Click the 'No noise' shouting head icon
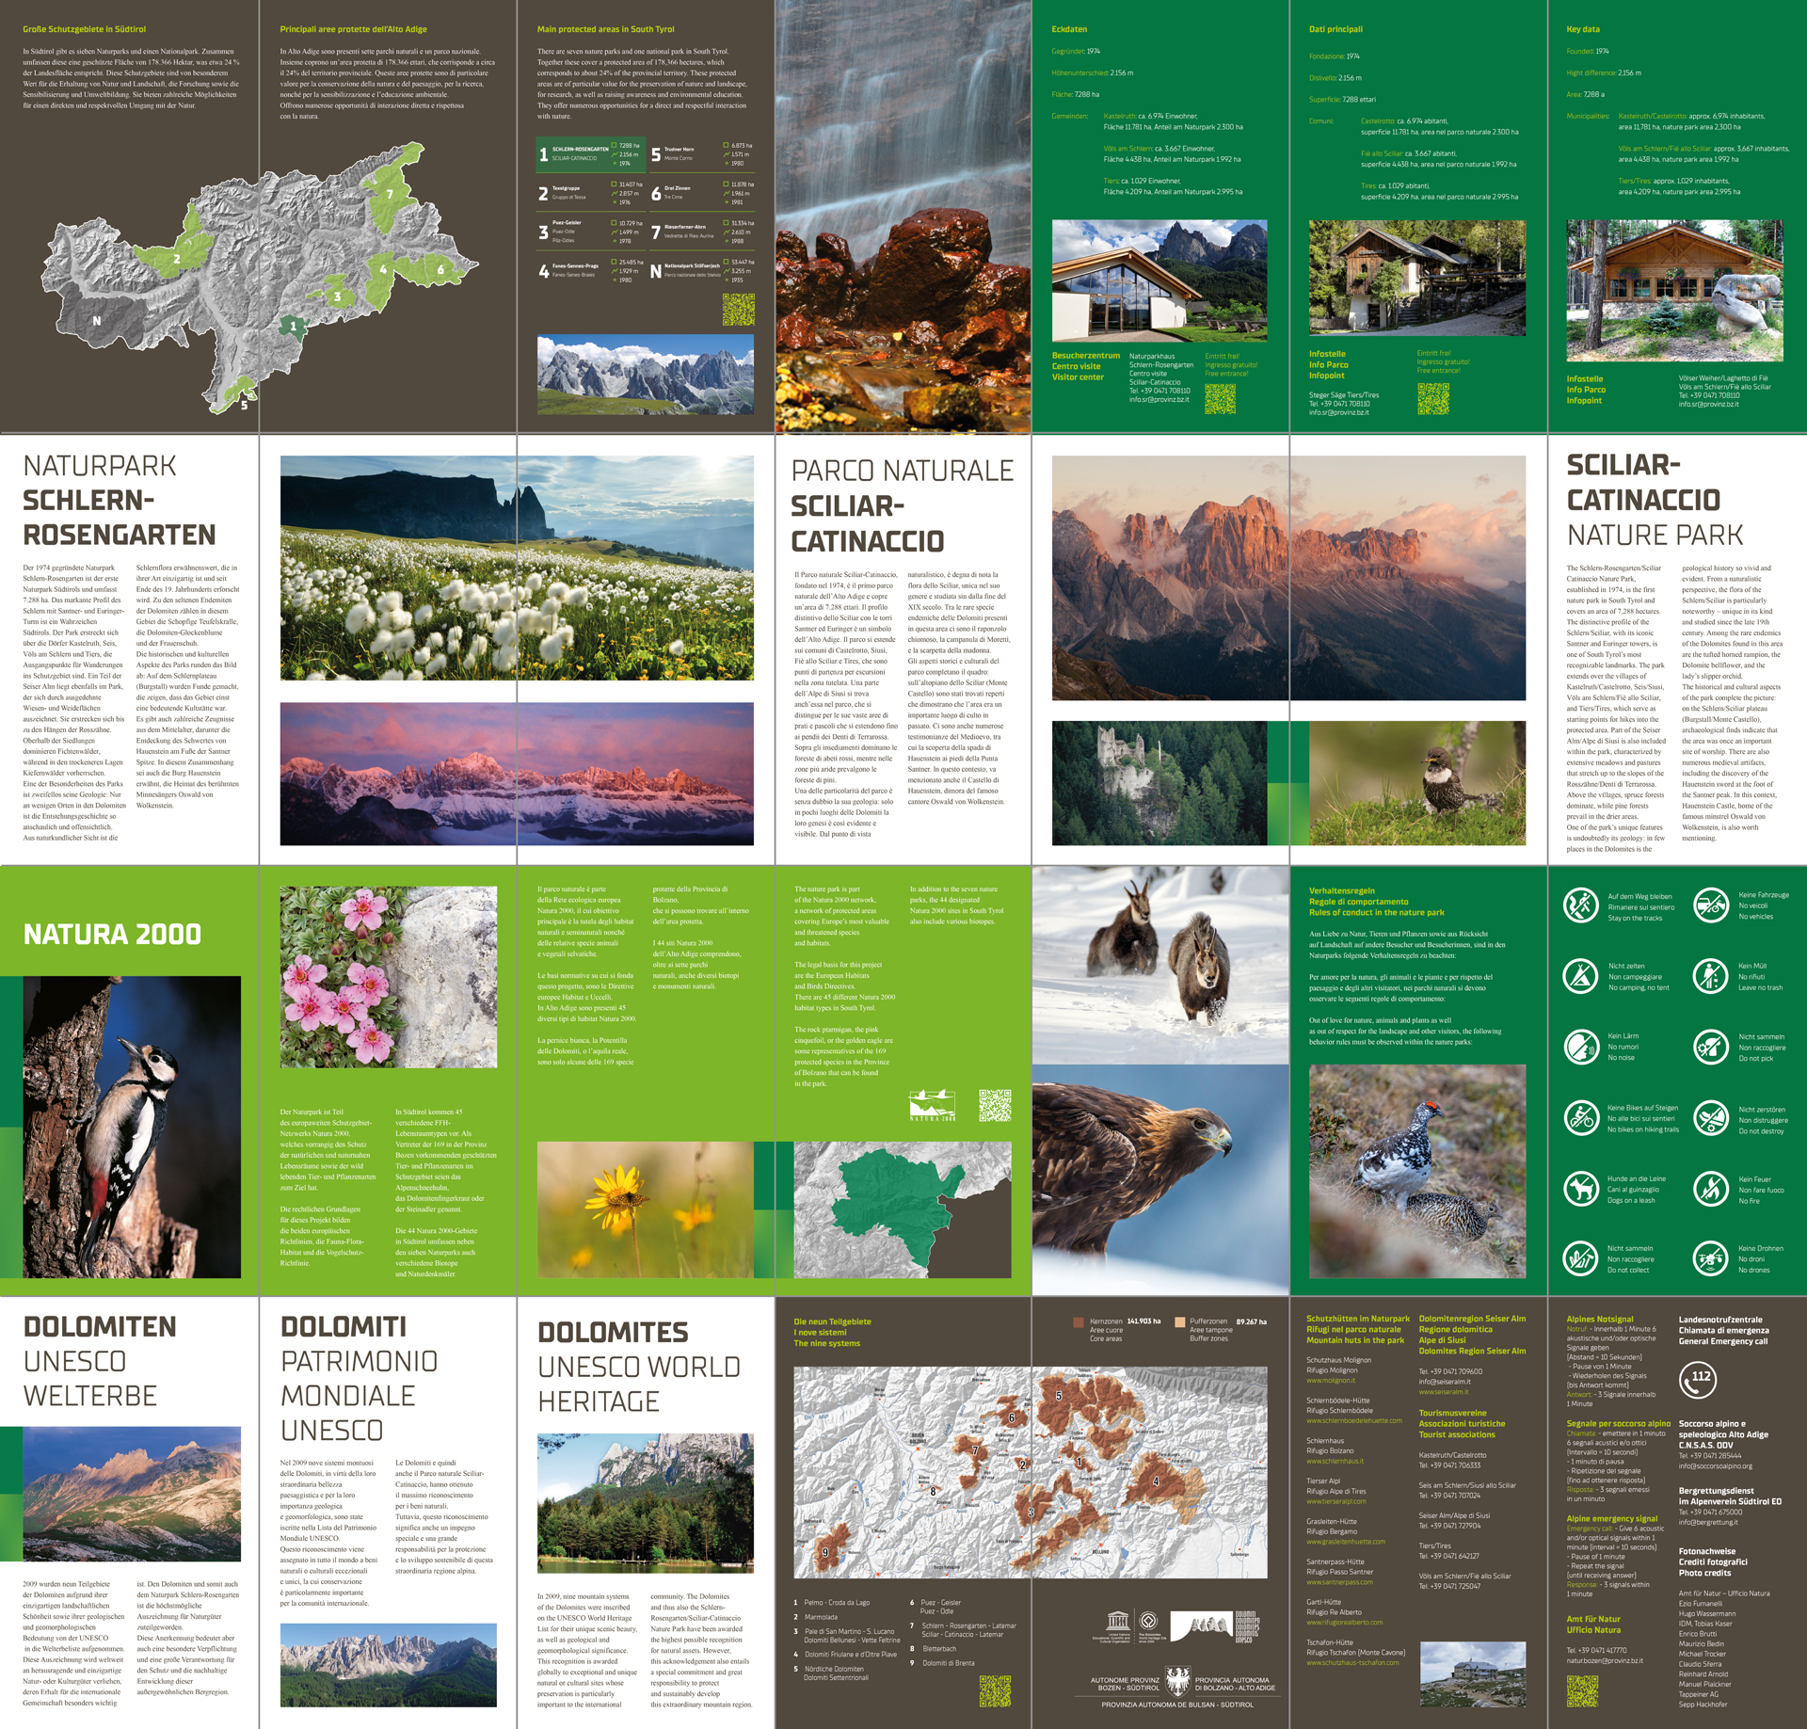Image resolution: width=1807 pixels, height=1729 pixels. (1581, 1046)
